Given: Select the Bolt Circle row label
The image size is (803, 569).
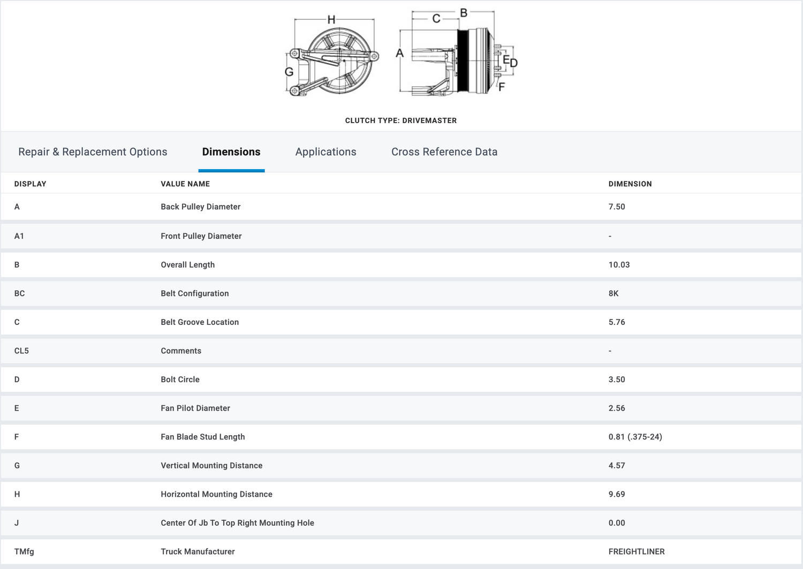Looking at the screenshot, I should pyautogui.click(x=180, y=380).
